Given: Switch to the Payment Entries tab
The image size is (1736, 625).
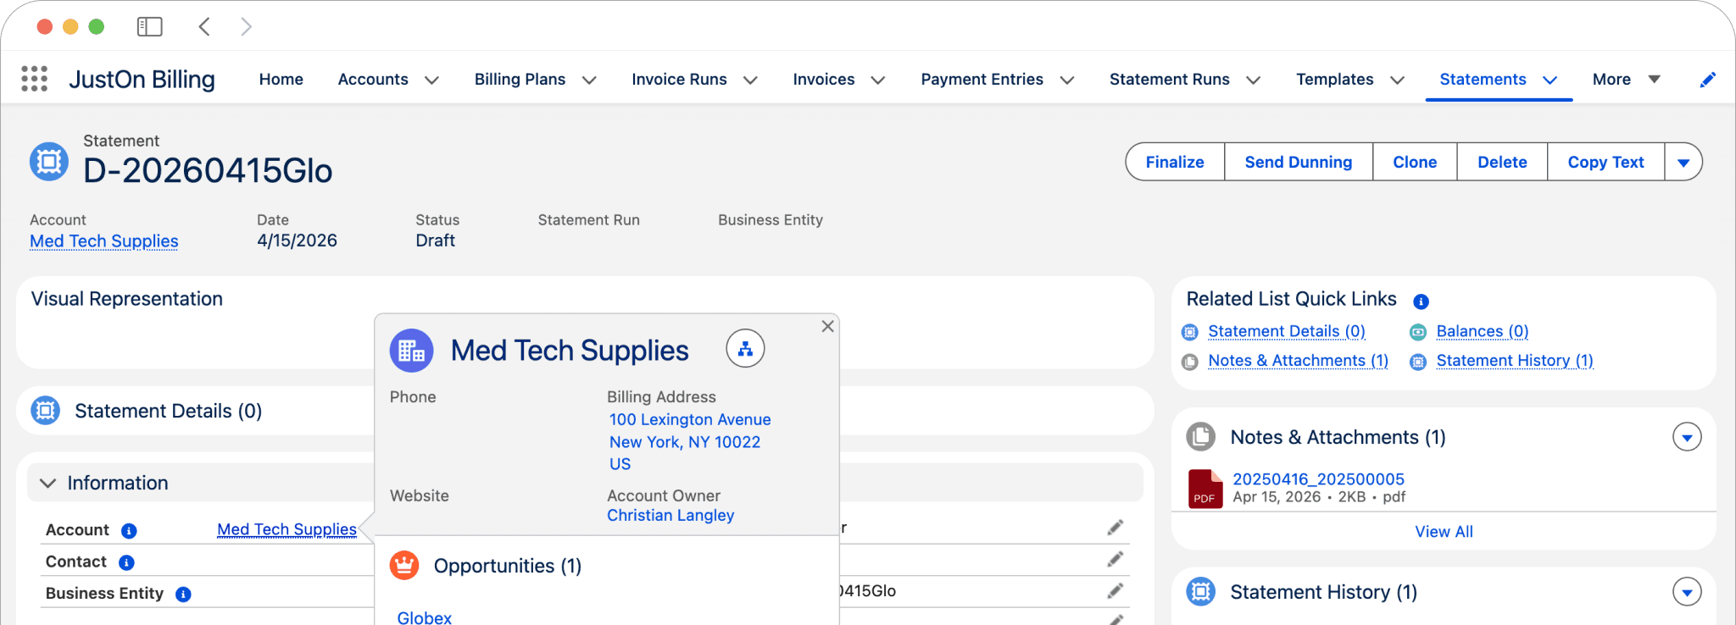Looking at the screenshot, I should pos(982,79).
